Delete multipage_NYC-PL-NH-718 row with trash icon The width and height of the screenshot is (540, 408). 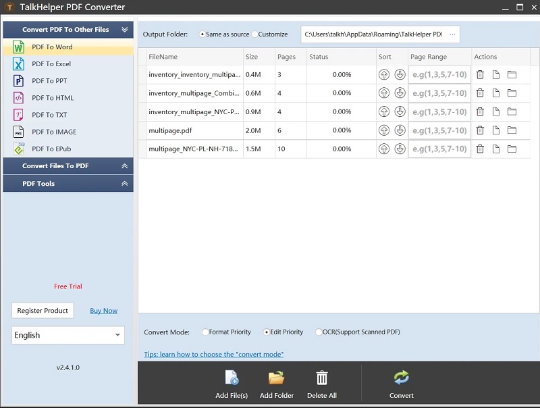[480, 149]
